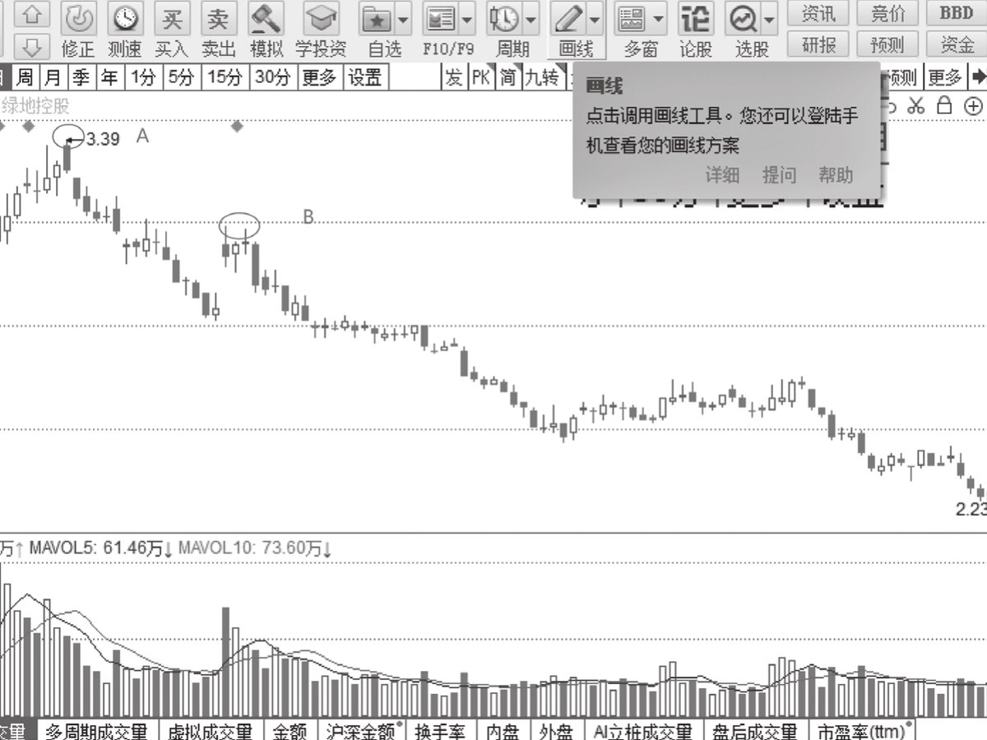Expand the F10/F9 dropdown arrow
The height and width of the screenshot is (740, 987).
click(x=467, y=18)
